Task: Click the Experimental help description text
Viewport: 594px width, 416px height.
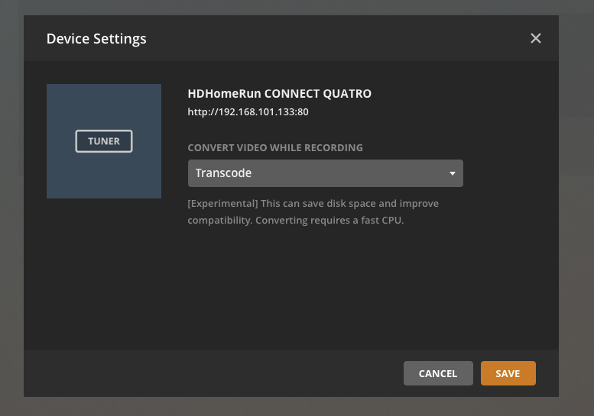Action: (x=313, y=211)
